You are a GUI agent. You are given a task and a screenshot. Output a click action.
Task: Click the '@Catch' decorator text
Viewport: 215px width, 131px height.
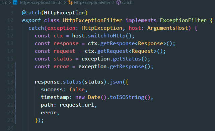click(31, 13)
